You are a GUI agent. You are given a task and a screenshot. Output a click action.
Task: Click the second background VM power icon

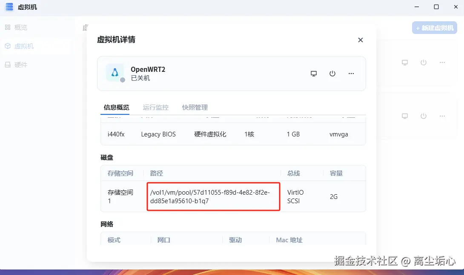(x=424, y=116)
